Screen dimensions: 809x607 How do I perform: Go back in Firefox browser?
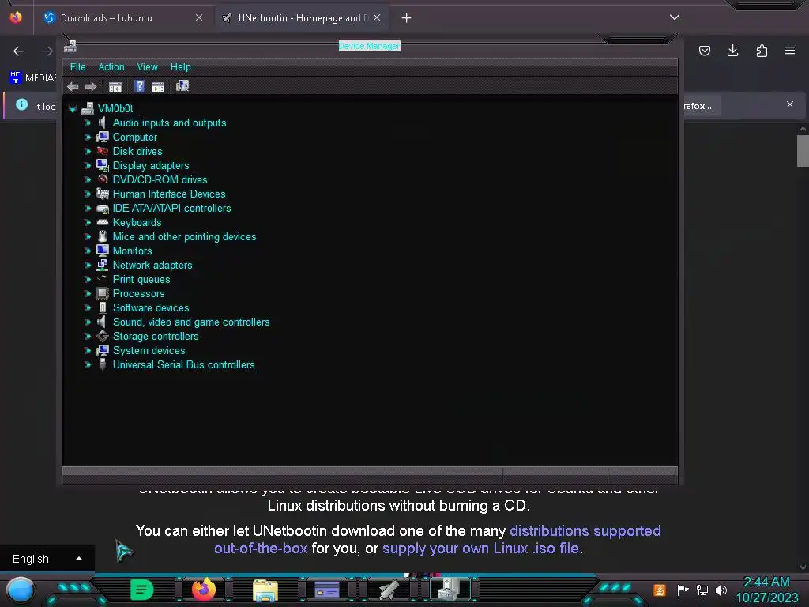pos(19,51)
